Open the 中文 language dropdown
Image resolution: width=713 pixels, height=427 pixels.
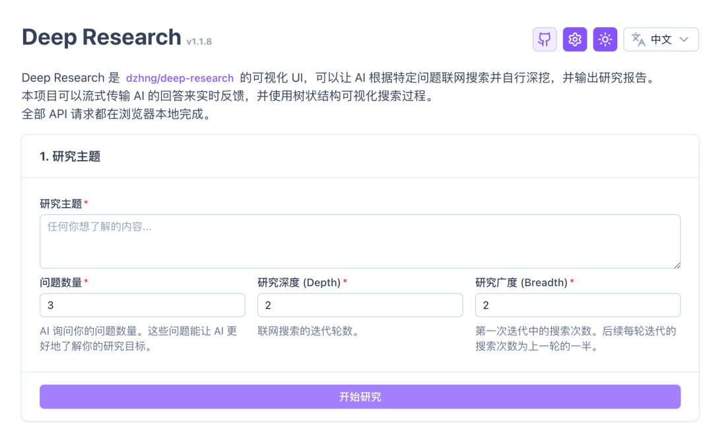point(661,39)
